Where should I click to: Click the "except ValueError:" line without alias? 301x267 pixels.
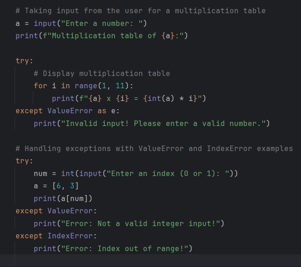coord(56,211)
